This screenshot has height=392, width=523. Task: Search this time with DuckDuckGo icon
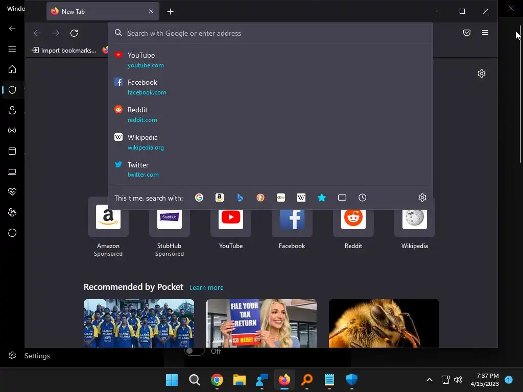point(260,198)
